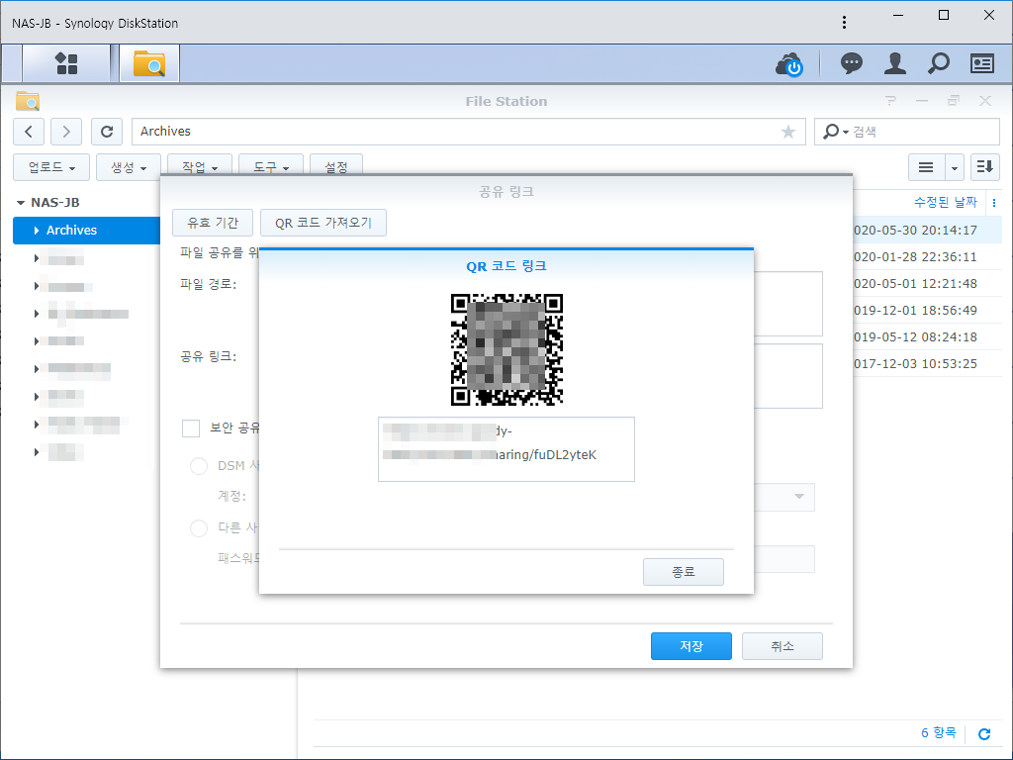Click the 설정 toolbar button
Image resolution: width=1013 pixels, height=760 pixels.
pyautogui.click(x=336, y=166)
